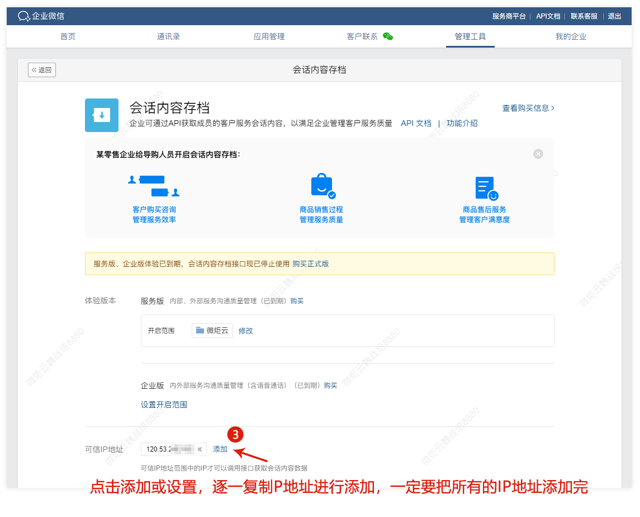Screen dimensions: 640x517
Task: Click 修改 beside 微炬云
Action: [246, 331]
